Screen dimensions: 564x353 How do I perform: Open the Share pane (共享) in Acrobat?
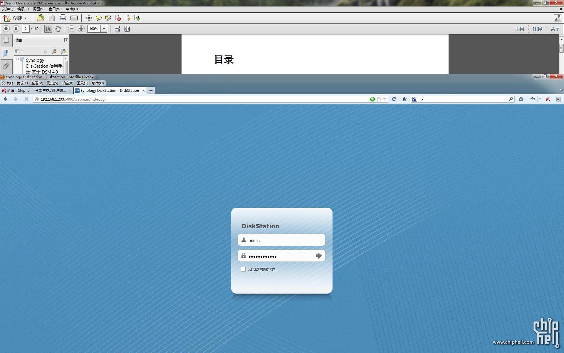point(555,29)
